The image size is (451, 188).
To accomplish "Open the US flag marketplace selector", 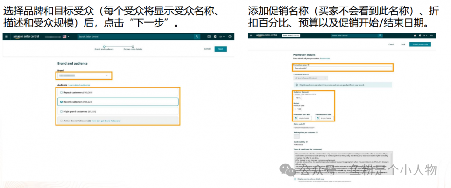I will pos(65,37).
